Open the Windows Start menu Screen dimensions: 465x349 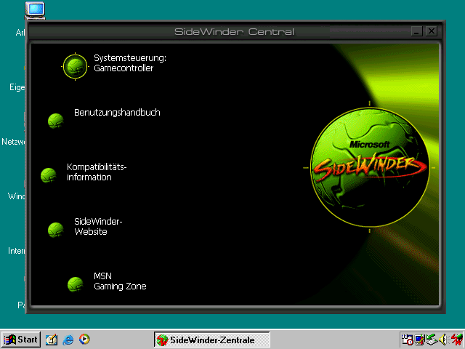pos(21,340)
